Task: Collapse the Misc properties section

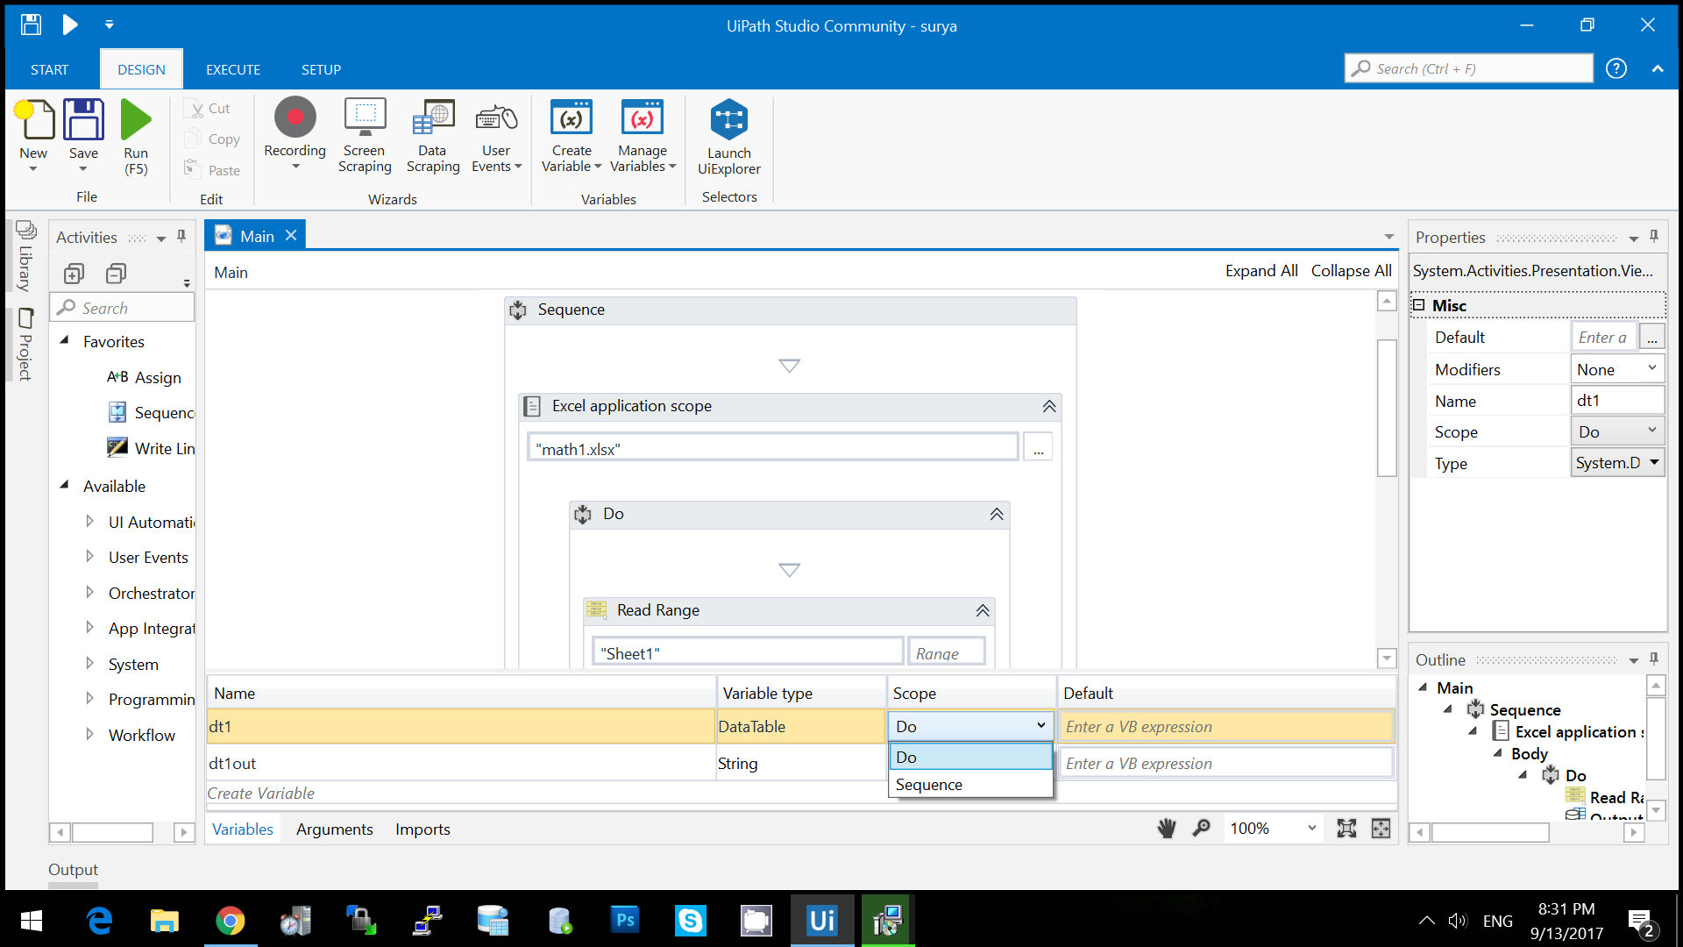Action: [x=1419, y=305]
